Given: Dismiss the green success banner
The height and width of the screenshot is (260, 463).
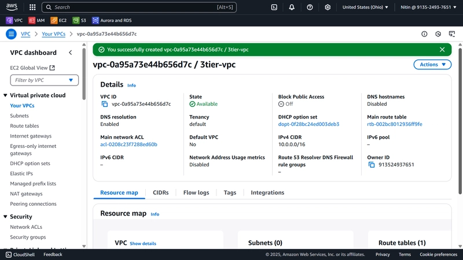Looking at the screenshot, I should [442, 50].
